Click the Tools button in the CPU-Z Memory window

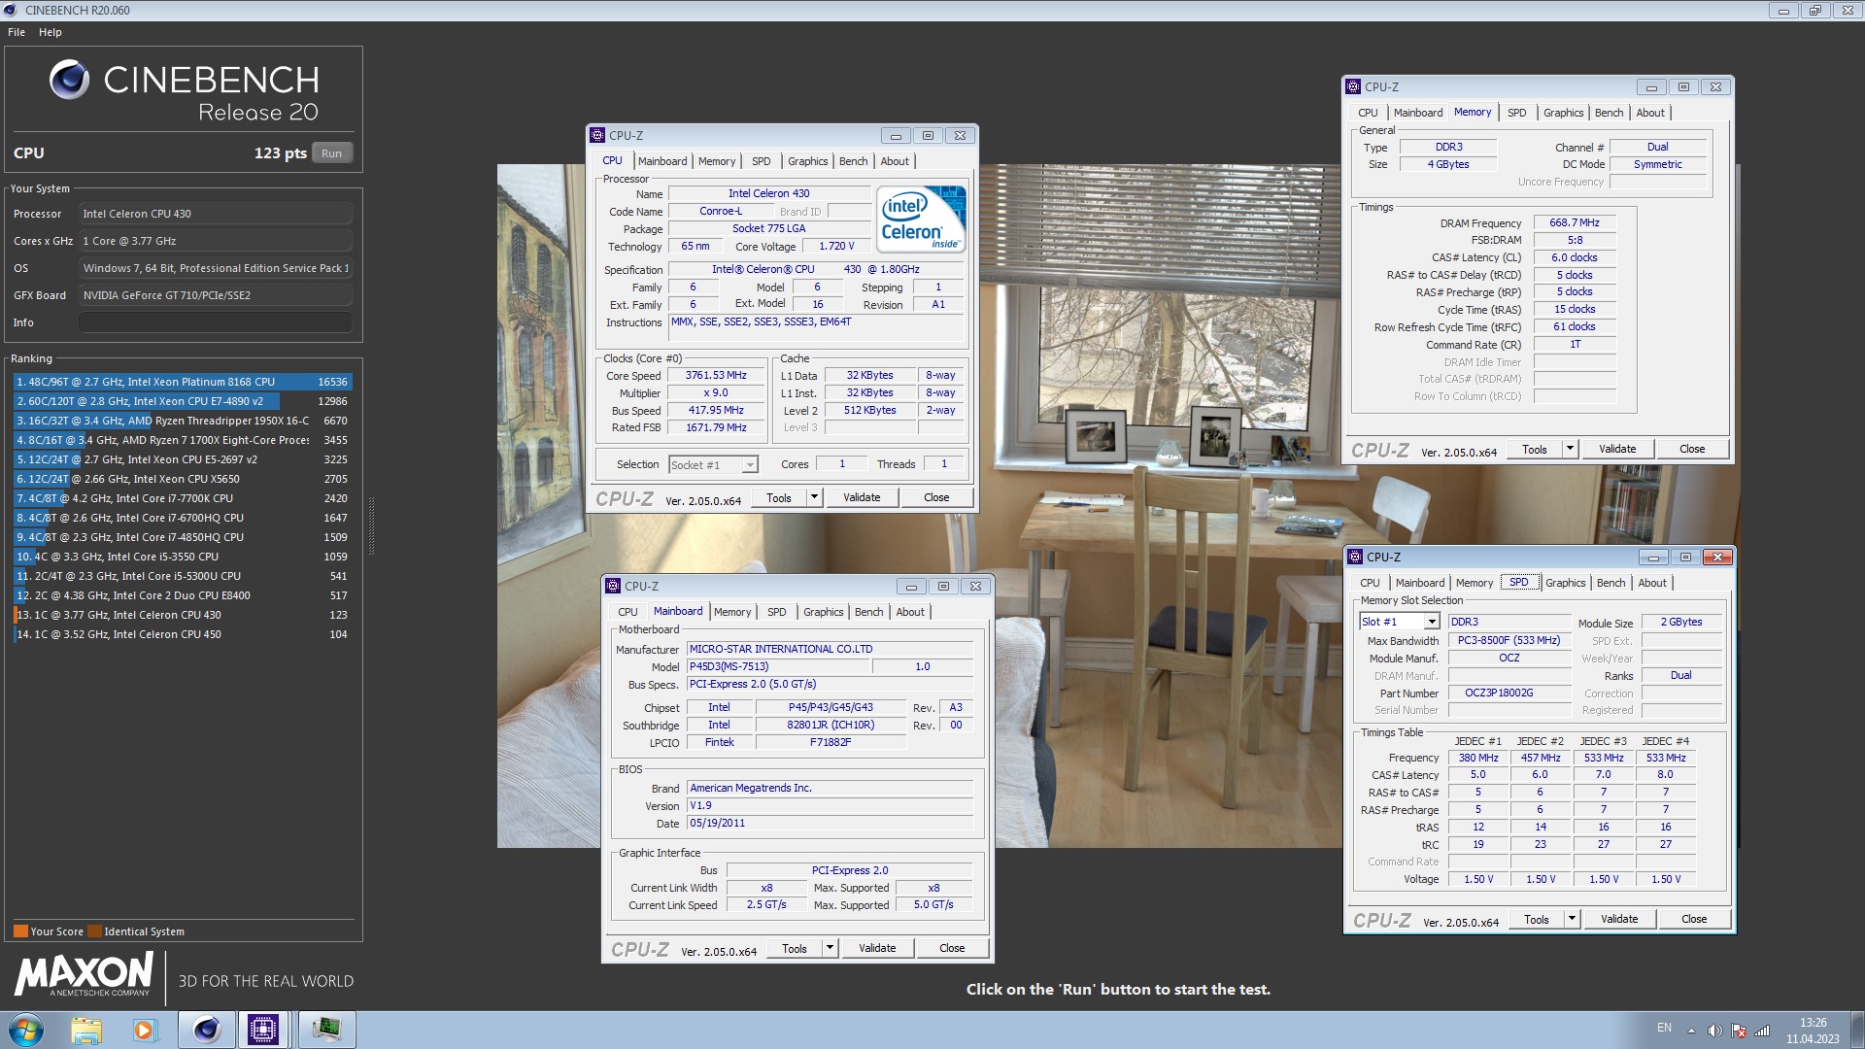coord(1535,449)
